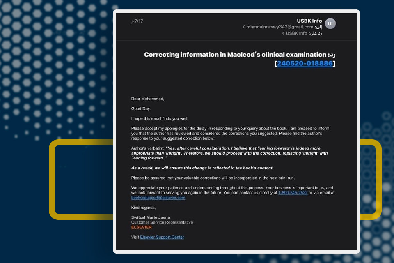Click the orange ELSEVIER signature text
Screen dimensions: 394x263
point(141,227)
